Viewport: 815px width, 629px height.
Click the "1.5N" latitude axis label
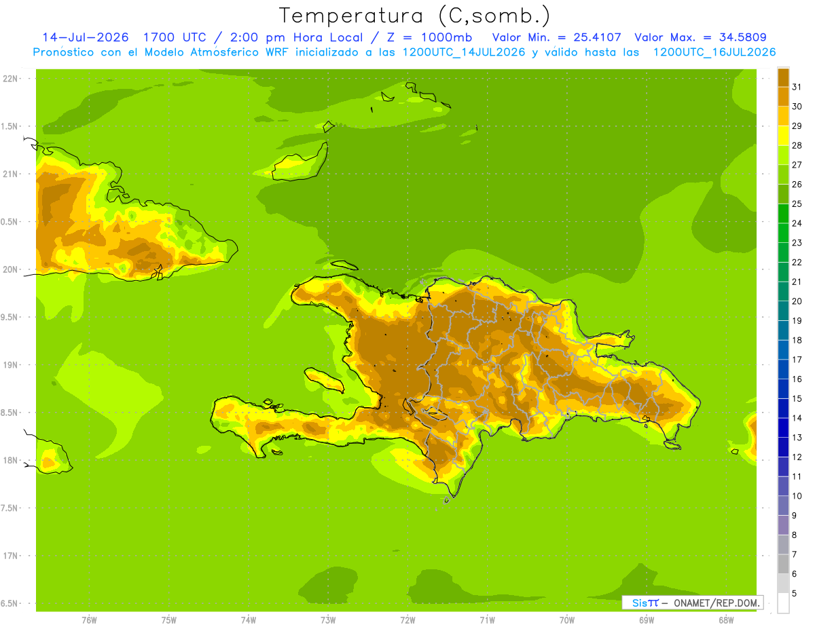point(10,126)
